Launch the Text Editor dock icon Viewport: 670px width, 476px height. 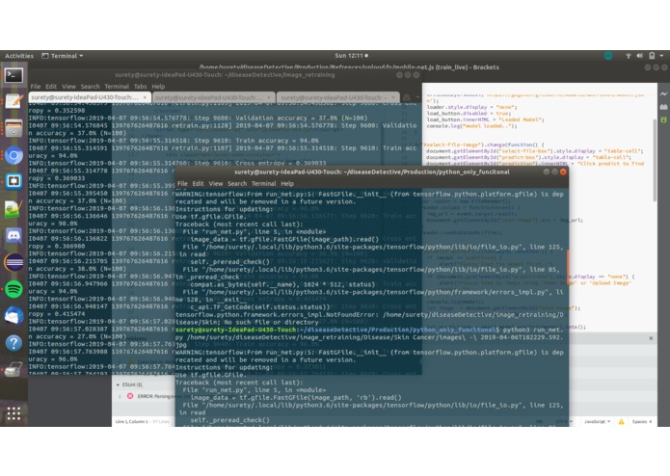[x=13, y=101]
